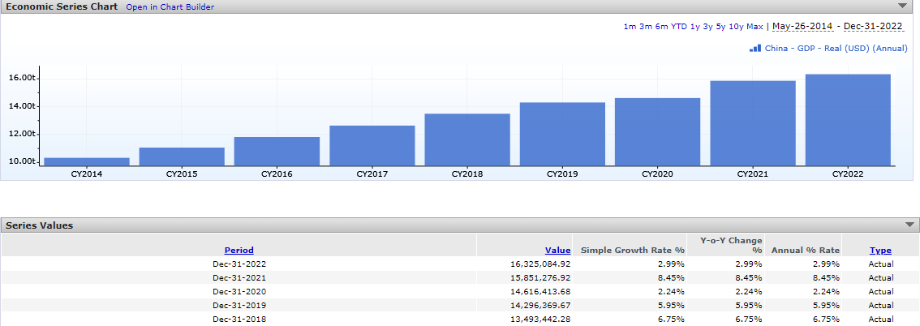The image size is (920, 326).
Task: Click the bar chart legend icon
Action: 755,48
